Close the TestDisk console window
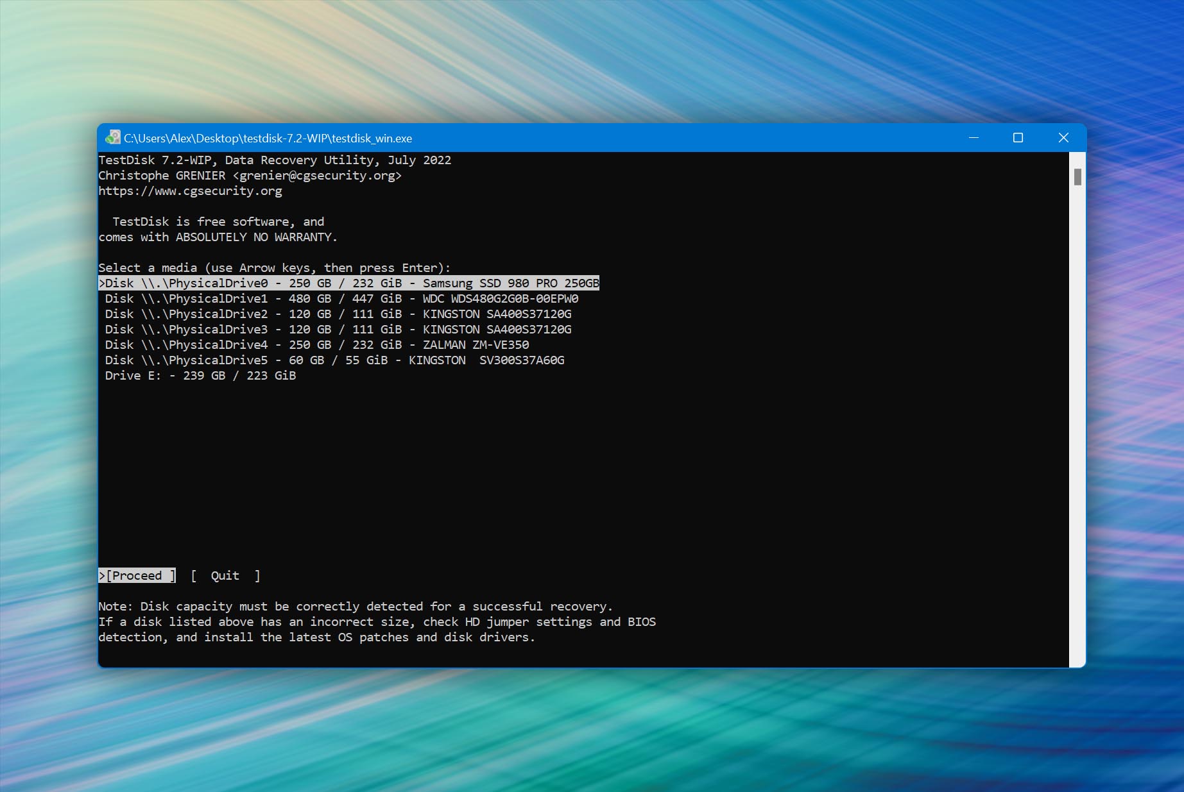 [1063, 137]
